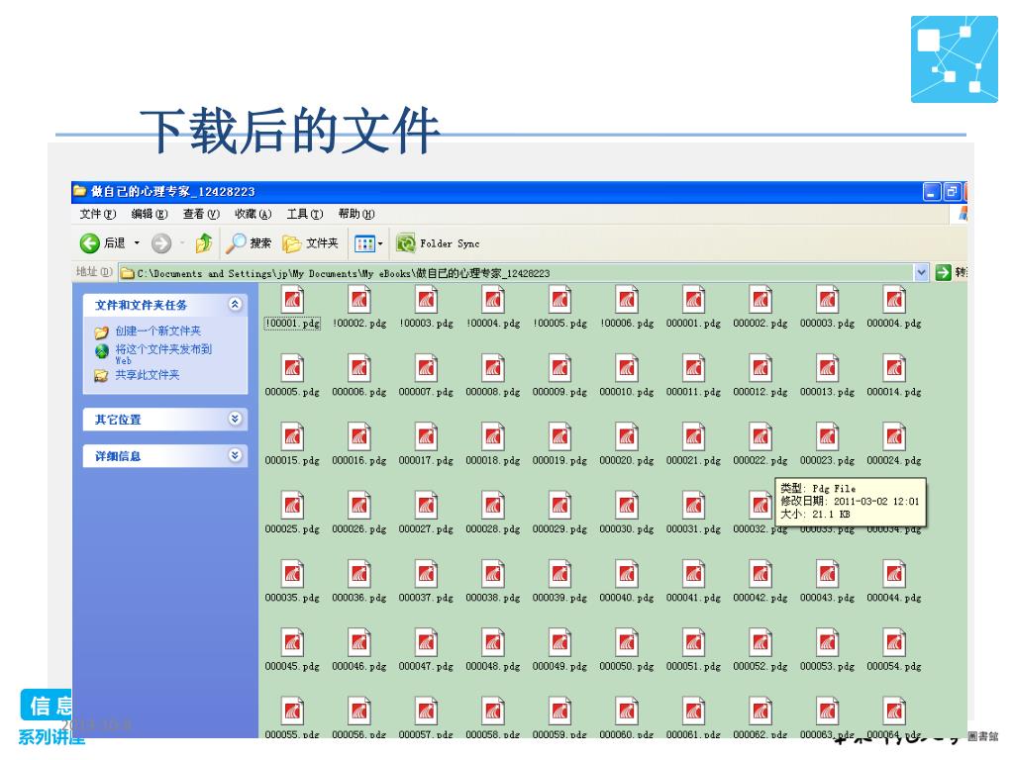Select file !00002.pdg icon
This screenshot has width=1014, height=760.
[358, 300]
